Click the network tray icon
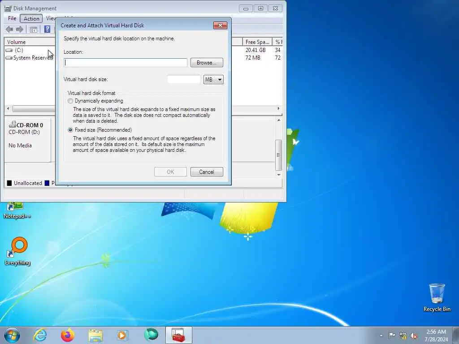Screen dimensions: 459x344 (403, 336)
